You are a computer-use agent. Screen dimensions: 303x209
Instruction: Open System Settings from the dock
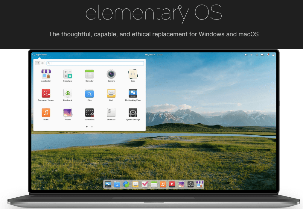click(x=191, y=184)
